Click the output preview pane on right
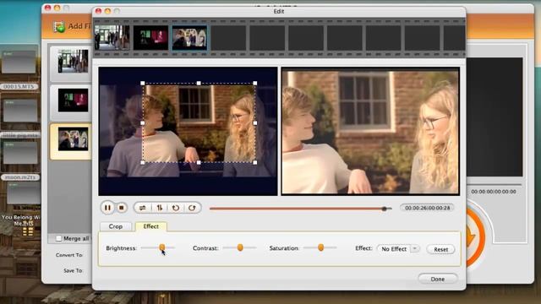The height and width of the screenshot is (304, 541). point(370,132)
